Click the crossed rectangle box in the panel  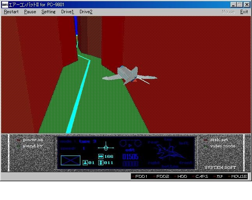point(71,160)
